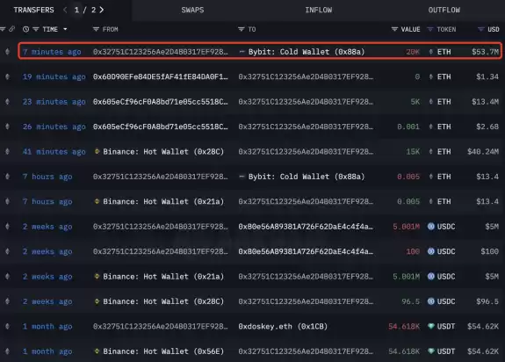
Task: Click ETH token icon in $53.7M row
Action: tap(431, 52)
